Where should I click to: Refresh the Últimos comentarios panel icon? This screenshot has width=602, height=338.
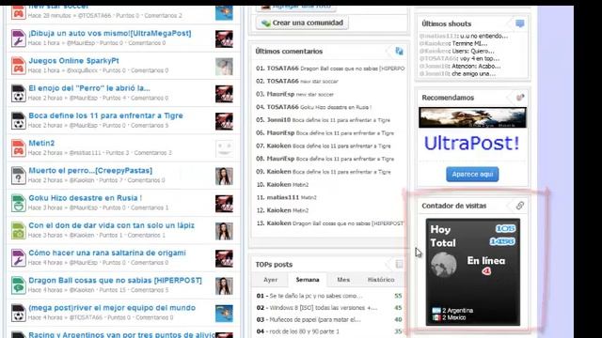pyautogui.click(x=399, y=51)
